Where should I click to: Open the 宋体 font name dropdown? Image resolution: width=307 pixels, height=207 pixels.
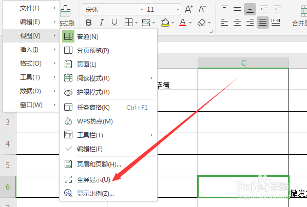pyautogui.click(x=142, y=9)
